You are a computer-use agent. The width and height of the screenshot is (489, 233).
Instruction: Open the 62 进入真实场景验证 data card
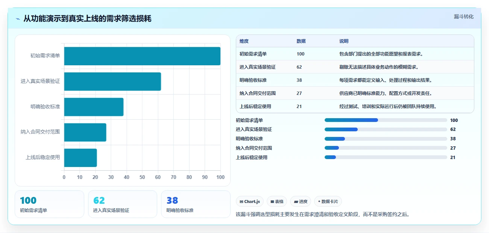[123, 204]
